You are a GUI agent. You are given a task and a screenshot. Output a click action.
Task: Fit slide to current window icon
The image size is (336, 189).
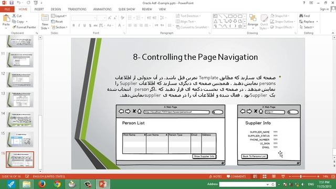point(333,176)
